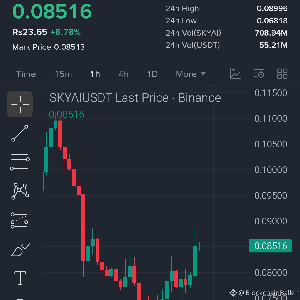Select the text annotation tool
300x300 pixels.
click(20, 278)
